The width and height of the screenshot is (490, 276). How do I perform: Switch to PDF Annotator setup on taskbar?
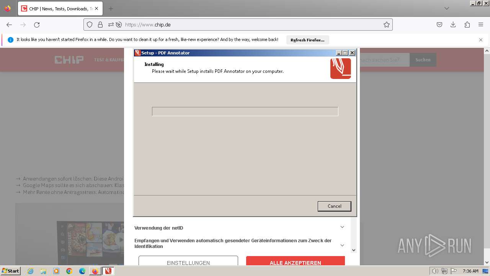click(108, 271)
